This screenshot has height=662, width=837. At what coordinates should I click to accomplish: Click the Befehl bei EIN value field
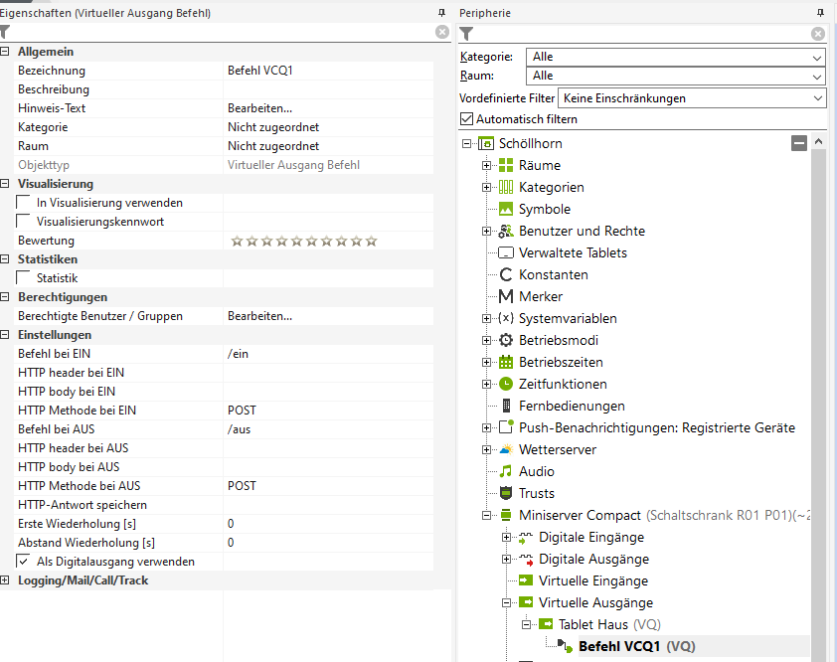(328, 354)
